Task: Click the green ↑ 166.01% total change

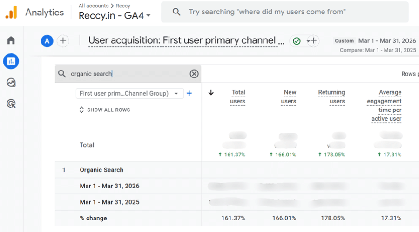Action: pyautogui.click(x=283, y=155)
